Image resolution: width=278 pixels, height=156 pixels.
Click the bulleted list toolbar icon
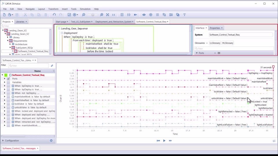coord(158,15)
